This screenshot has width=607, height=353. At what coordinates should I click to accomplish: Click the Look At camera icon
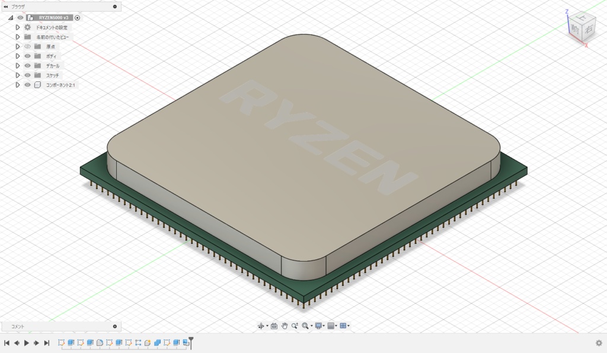274,326
